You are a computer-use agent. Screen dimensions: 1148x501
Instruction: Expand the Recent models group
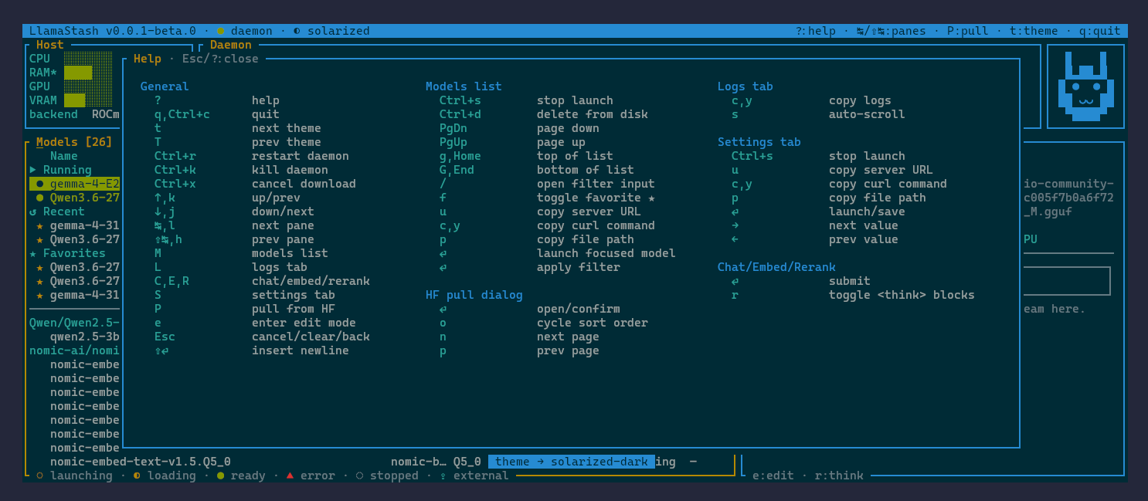(57, 212)
